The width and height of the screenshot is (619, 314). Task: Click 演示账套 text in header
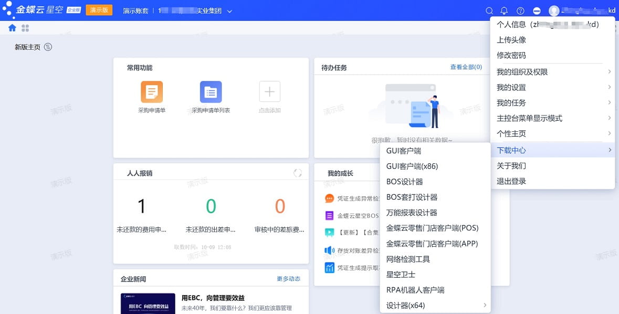(135, 11)
